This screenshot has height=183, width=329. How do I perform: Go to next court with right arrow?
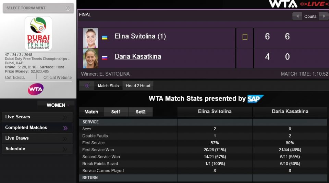pyautogui.click(x=324, y=16)
